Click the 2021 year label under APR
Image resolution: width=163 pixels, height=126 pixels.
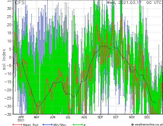(x=21, y=120)
